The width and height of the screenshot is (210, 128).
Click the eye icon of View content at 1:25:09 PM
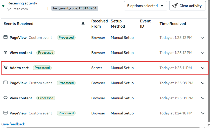(5, 97)
